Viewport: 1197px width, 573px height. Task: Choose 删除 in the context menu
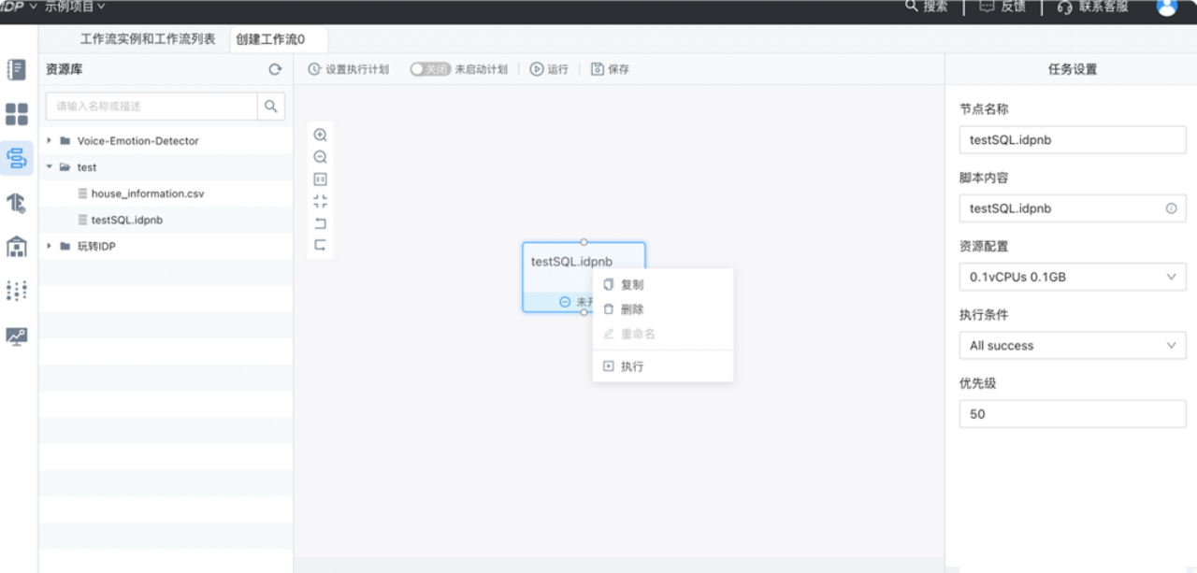pyautogui.click(x=632, y=309)
